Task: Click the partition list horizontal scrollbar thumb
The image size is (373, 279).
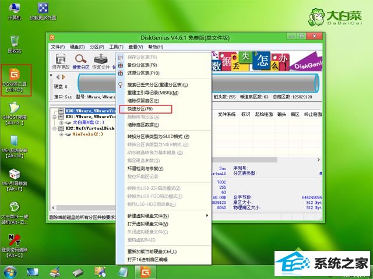Action: (x=244, y=160)
